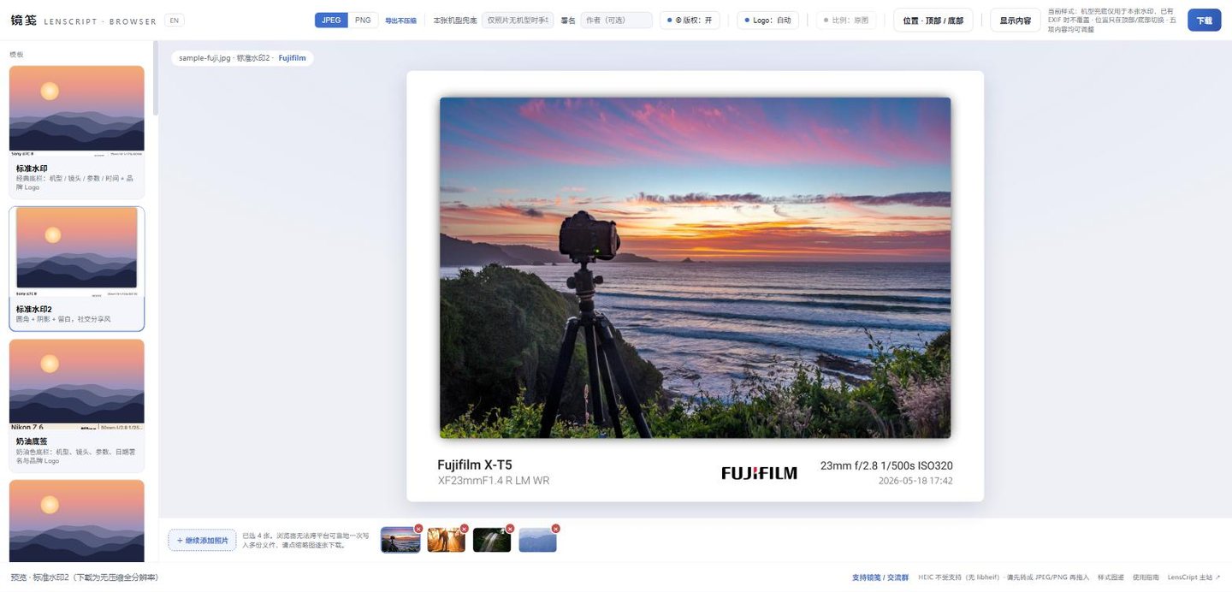Remove the sunset tripod photo thumbnail
1232x592 pixels.
(418, 529)
